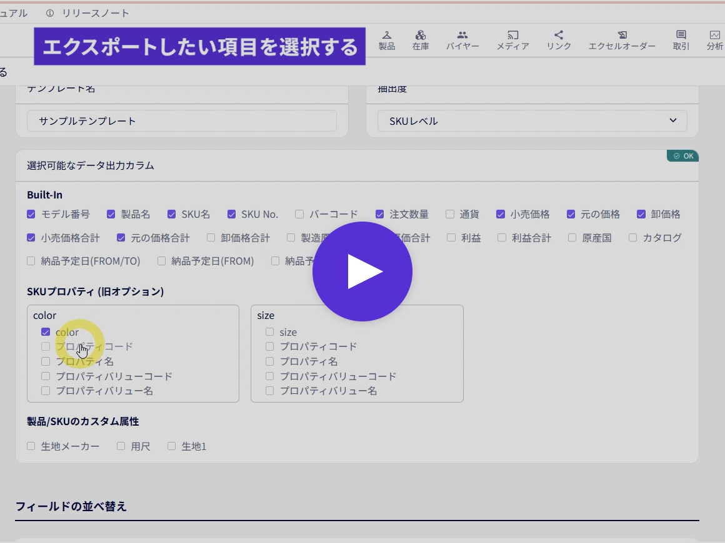Check the バーコード checkbox

(x=299, y=214)
